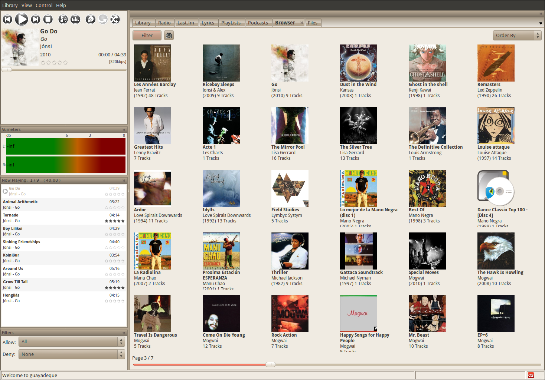Open the equalizer bars icon
The image size is (545, 380).
click(75, 19)
